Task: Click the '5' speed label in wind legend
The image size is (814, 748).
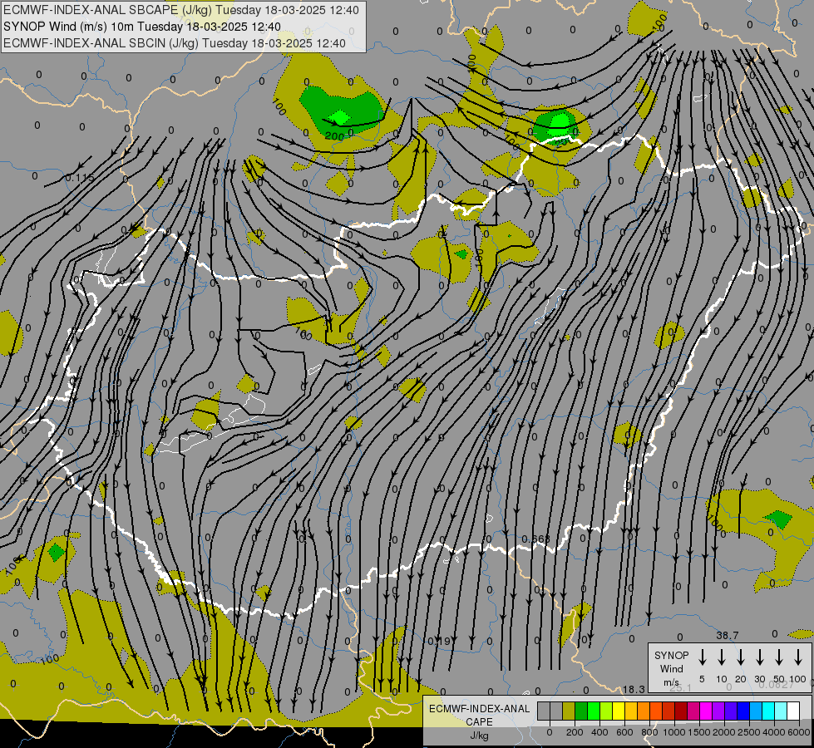Action: (x=702, y=679)
